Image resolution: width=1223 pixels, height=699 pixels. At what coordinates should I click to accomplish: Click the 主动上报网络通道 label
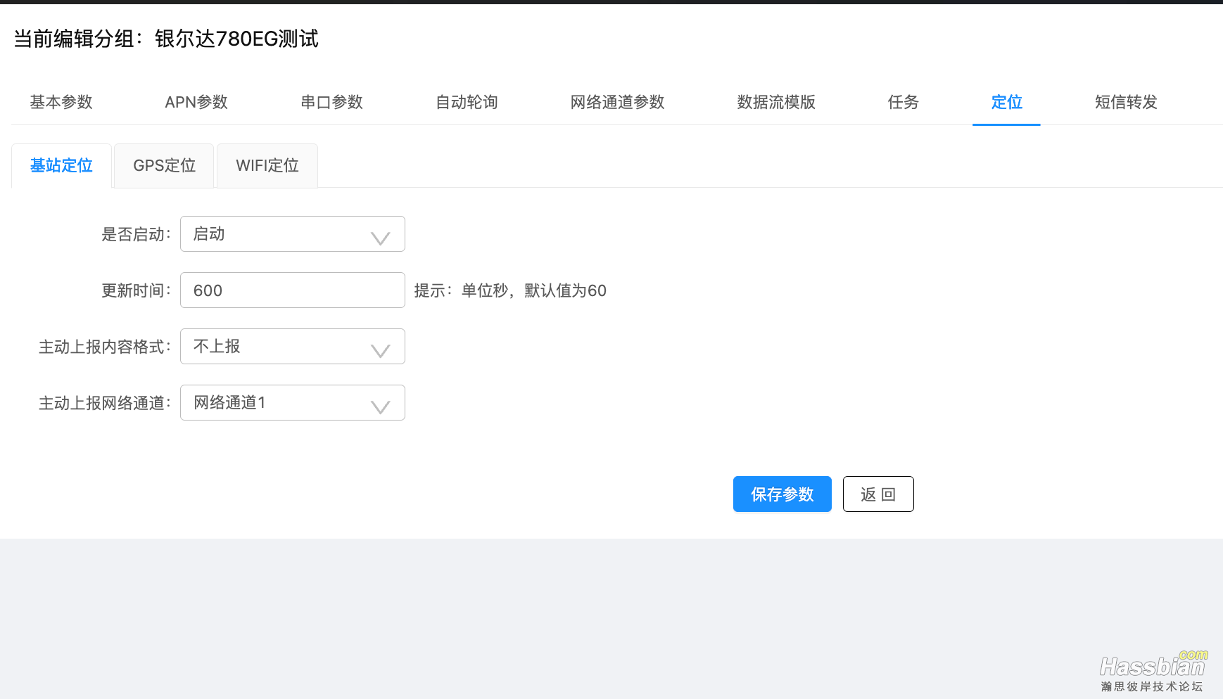click(105, 403)
